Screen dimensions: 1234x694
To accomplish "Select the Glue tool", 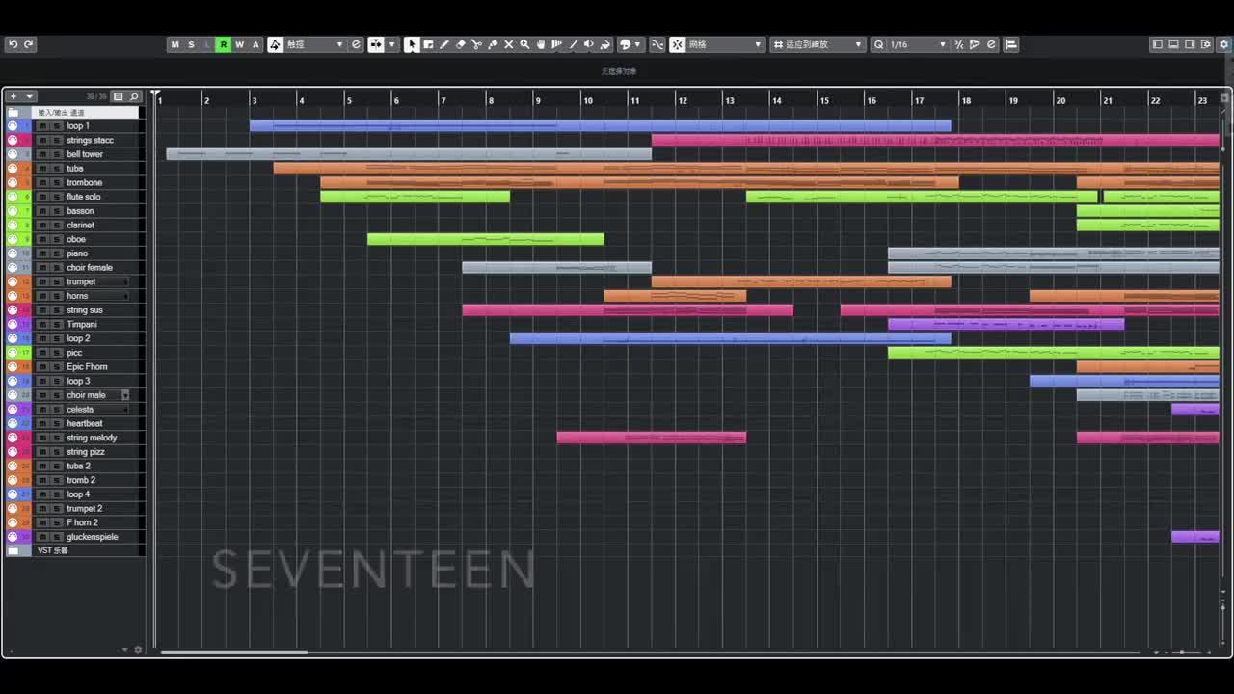I will [x=493, y=44].
